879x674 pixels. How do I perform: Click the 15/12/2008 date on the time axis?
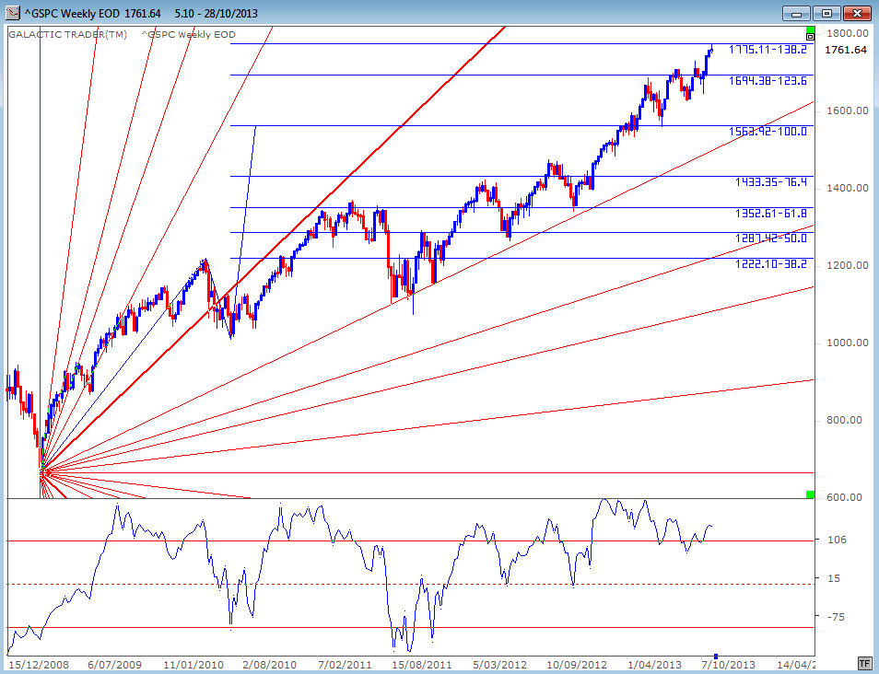coord(39,665)
